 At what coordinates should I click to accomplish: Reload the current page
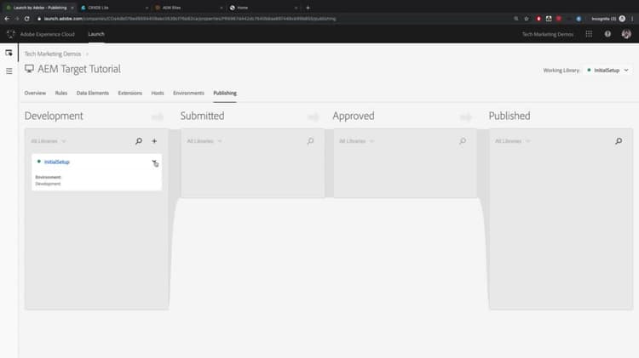point(27,19)
